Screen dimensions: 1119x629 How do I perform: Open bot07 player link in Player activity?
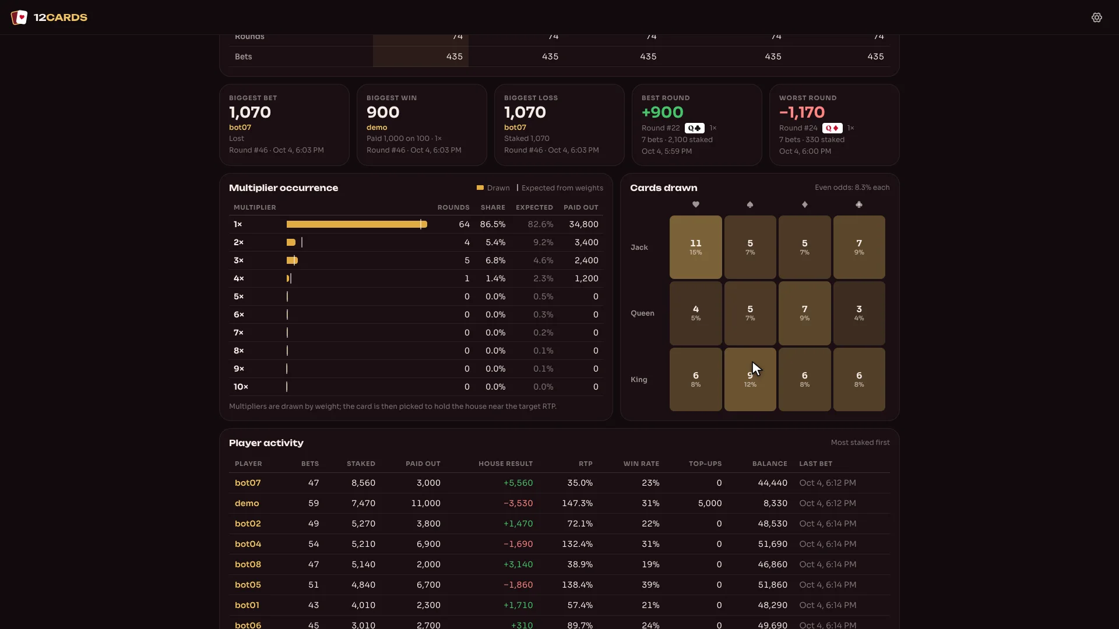[x=248, y=483]
